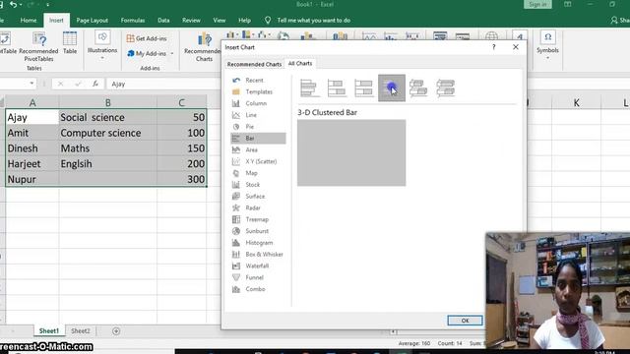
Task: Choose Surface chart category
Action: click(x=258, y=197)
